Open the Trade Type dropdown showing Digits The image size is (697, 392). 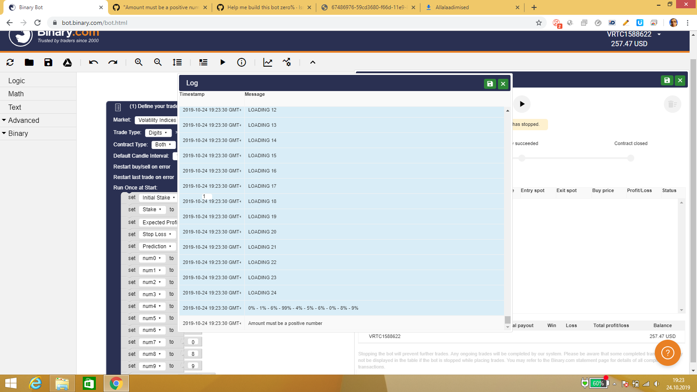pos(158,132)
